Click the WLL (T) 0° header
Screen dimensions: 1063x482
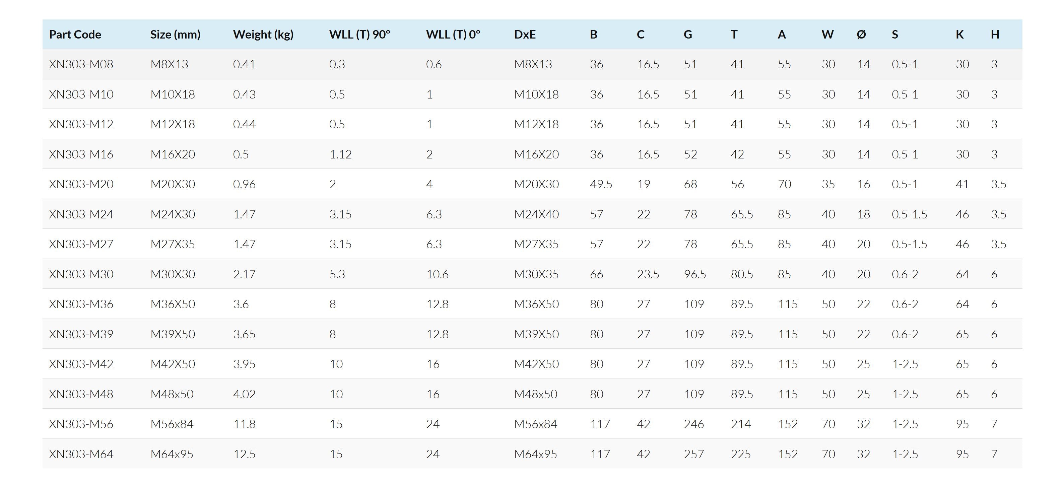453,34
